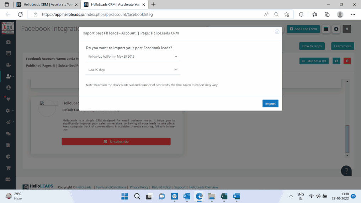Click the scroll down arrow of inner panel
Screen dimensions: 361x203
347,156
